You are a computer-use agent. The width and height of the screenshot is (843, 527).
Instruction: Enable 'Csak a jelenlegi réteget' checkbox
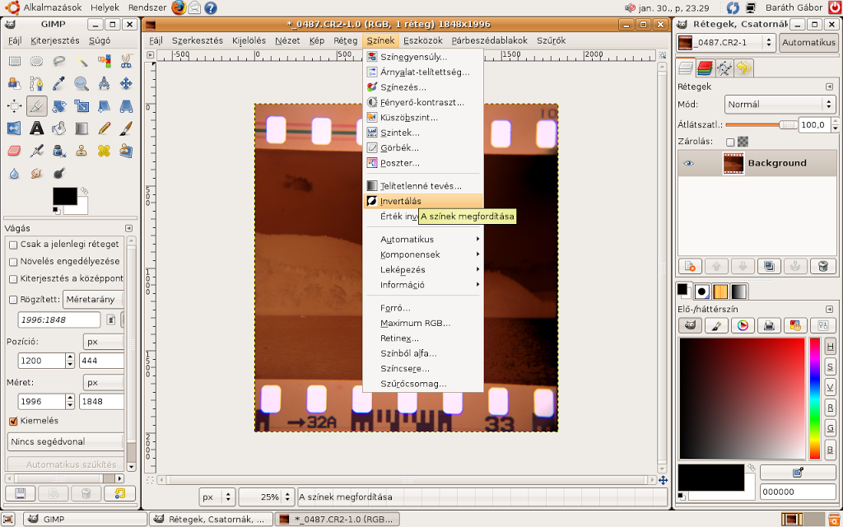tap(13, 245)
